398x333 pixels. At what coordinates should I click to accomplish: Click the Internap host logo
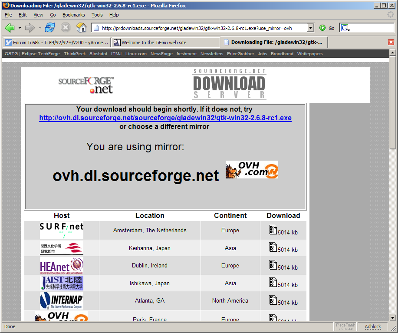[62, 300]
